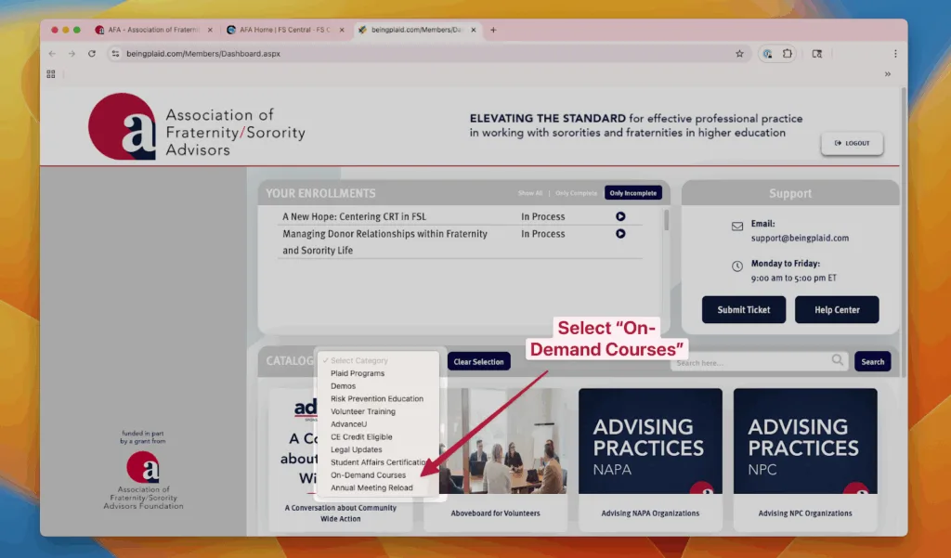Click play icon for A New Hope course
951x558 pixels.
tap(620, 216)
